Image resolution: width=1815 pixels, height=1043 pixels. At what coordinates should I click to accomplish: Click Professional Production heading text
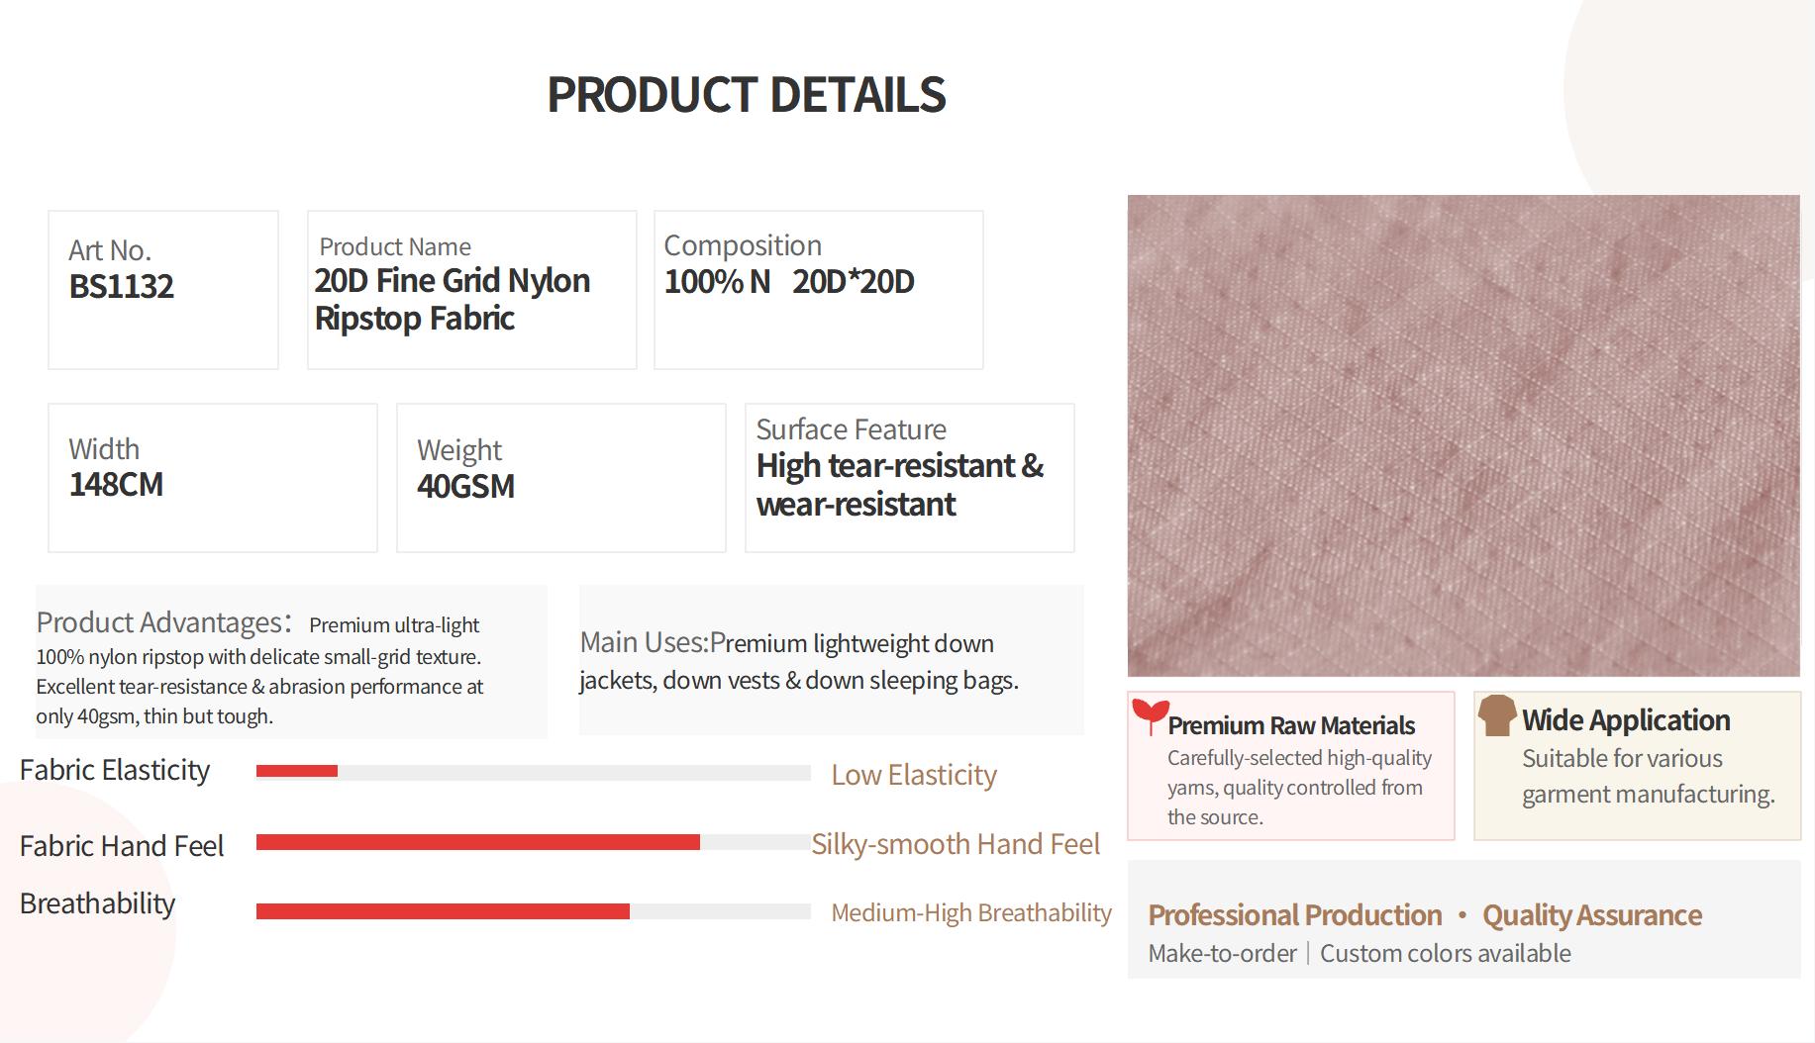point(1295,915)
